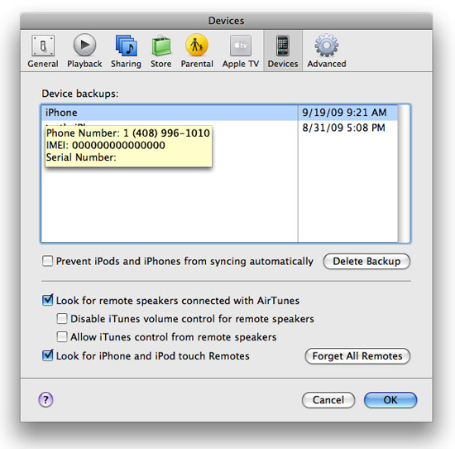Switch to the Sharing preferences icon
455x449 pixels.
(x=126, y=51)
